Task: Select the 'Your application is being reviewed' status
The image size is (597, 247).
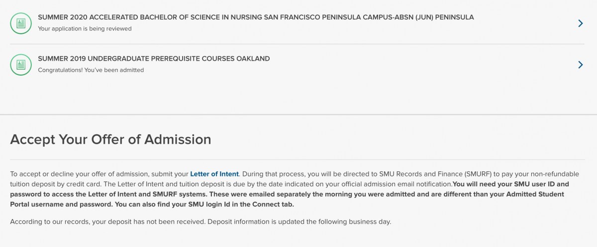Action: click(85, 29)
